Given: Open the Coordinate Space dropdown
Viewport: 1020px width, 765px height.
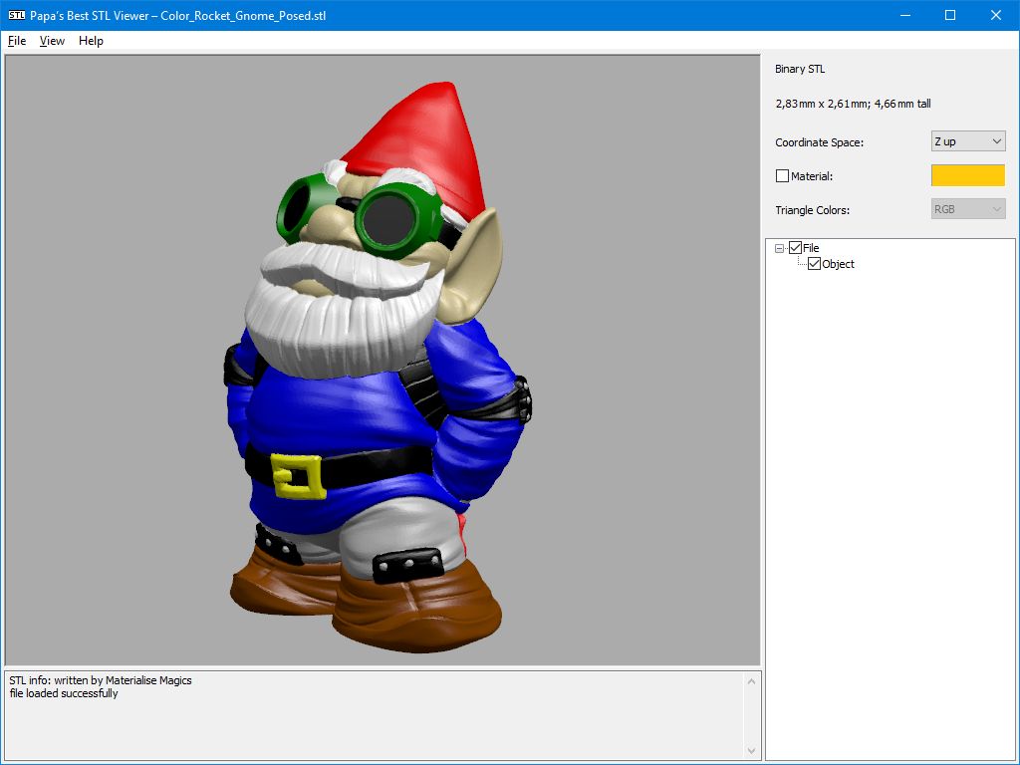Looking at the screenshot, I should tap(968, 141).
